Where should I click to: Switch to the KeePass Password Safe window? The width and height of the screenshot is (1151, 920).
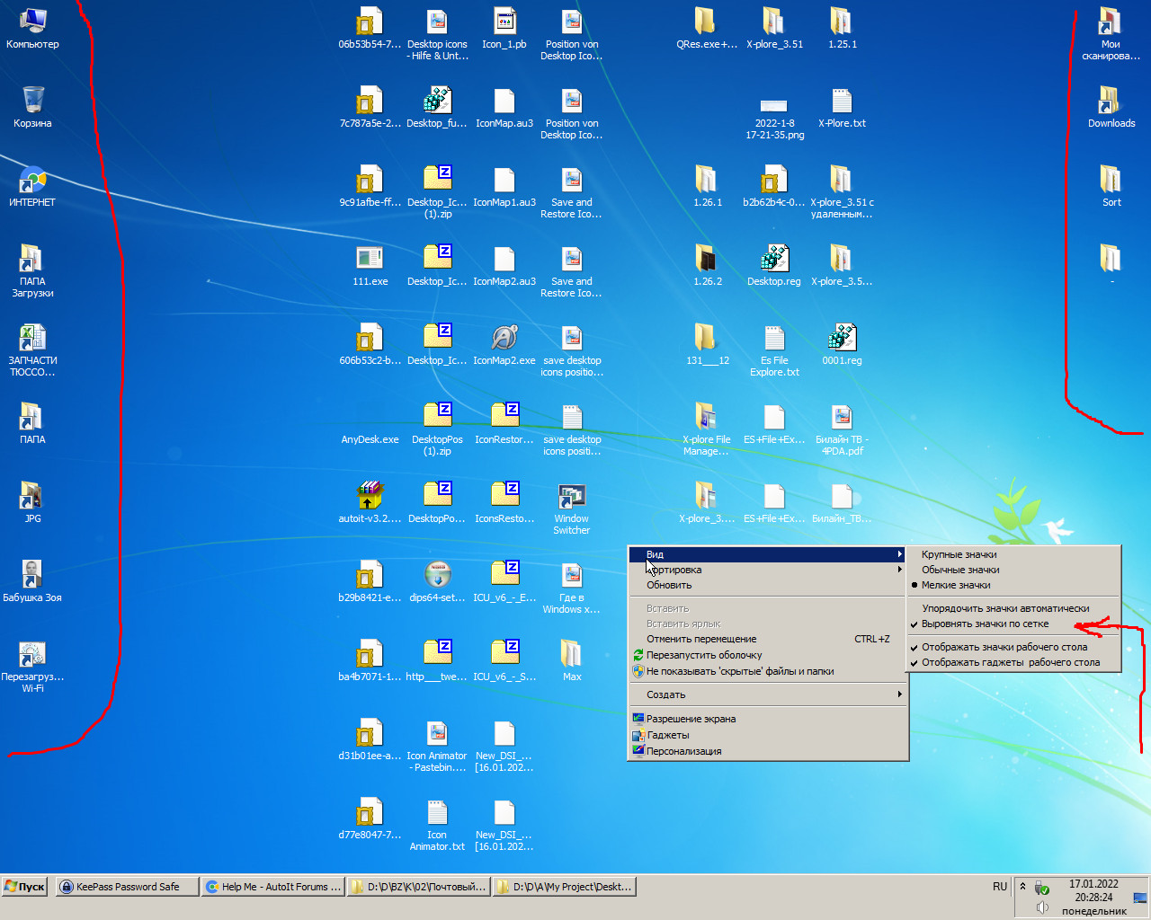[x=126, y=887]
